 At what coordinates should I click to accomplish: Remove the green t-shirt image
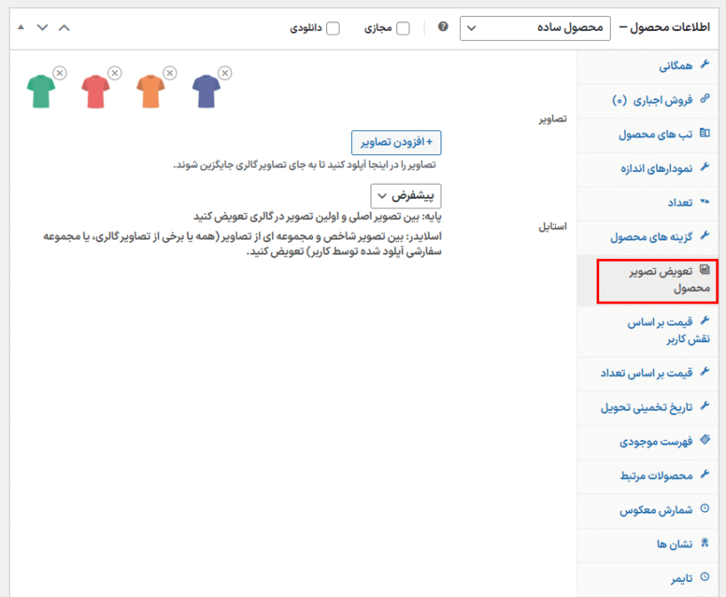pos(59,73)
